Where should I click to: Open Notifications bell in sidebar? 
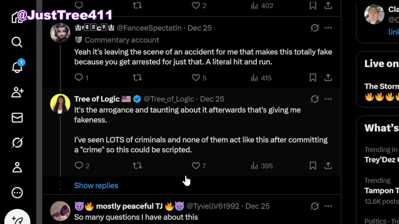[x=17, y=67]
